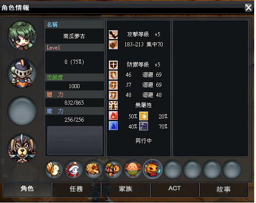Screen dimensions: 256x203
Task: Select the helmeted knight character portrait
Action: pos(22,73)
